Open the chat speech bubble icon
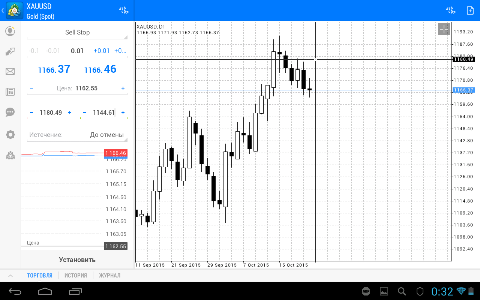The height and width of the screenshot is (300, 480). (10, 112)
